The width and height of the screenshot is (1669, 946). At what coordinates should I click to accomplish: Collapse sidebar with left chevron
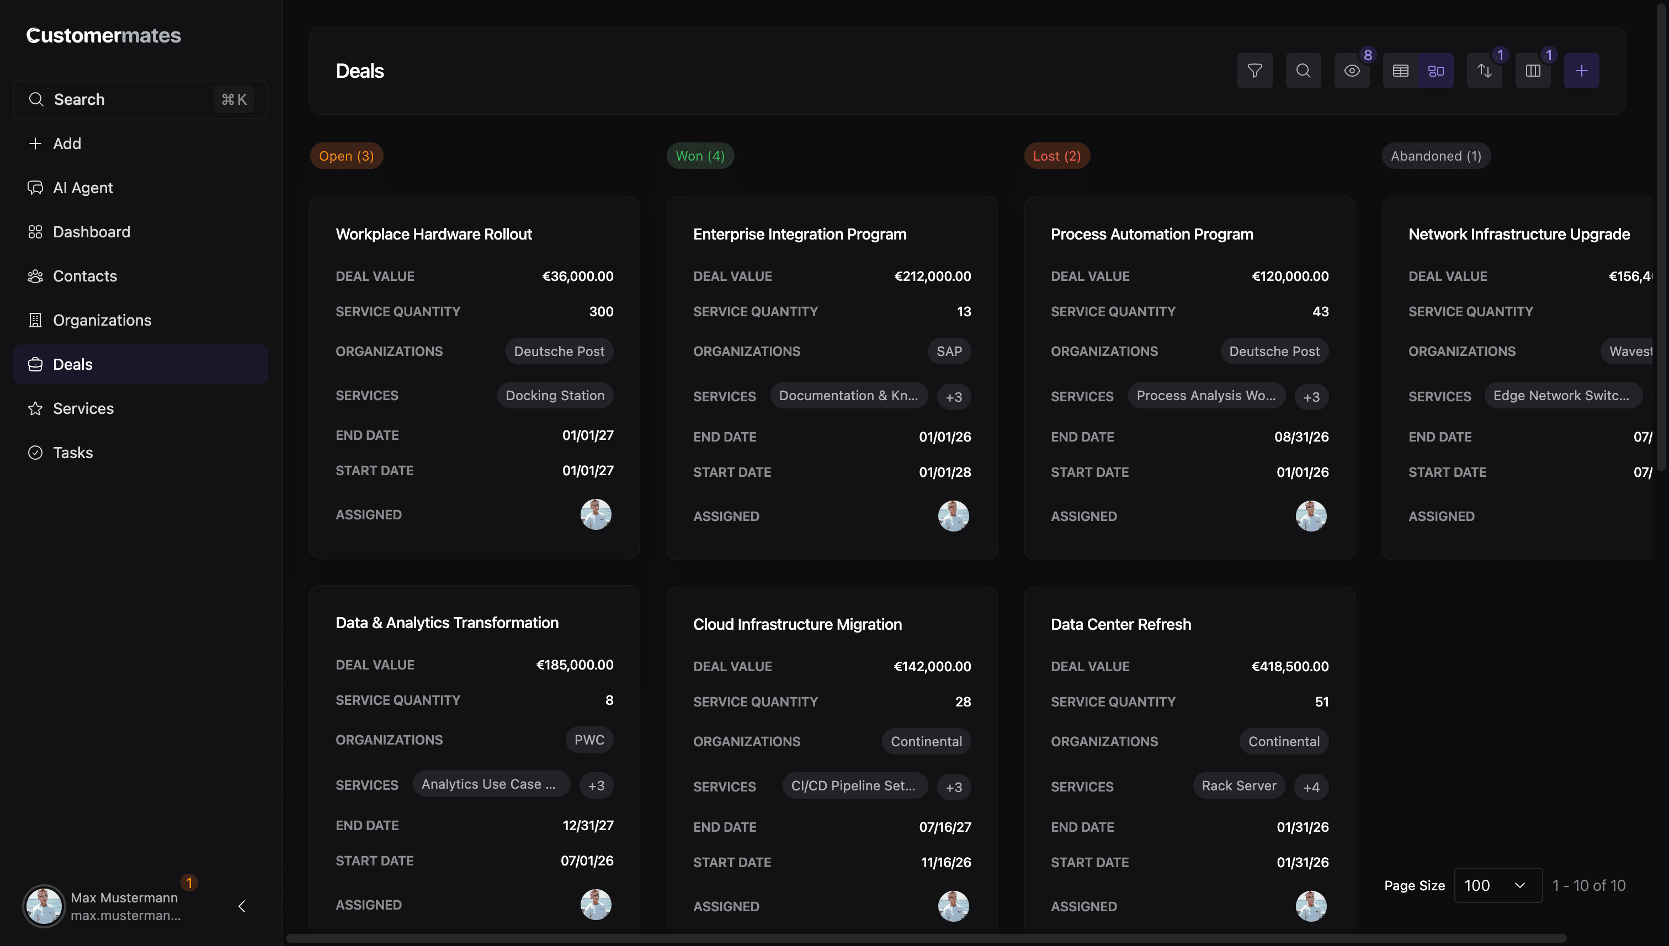point(242,906)
